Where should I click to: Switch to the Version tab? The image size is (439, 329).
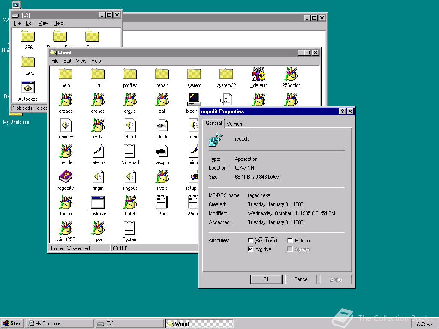click(x=235, y=124)
